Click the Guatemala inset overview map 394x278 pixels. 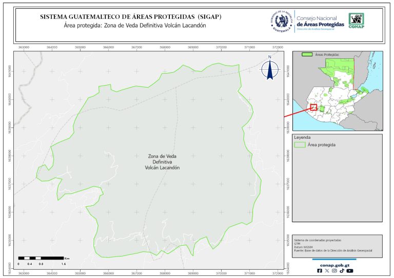338,90
